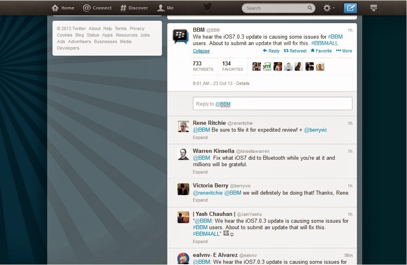View the 733 retweets list
Viewport: 407px width, 265px height.
click(203, 66)
